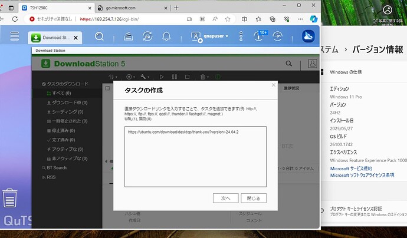This screenshot has width=407, height=238.
Task: Click the 閉じる button in the dialog
Action: click(x=254, y=198)
